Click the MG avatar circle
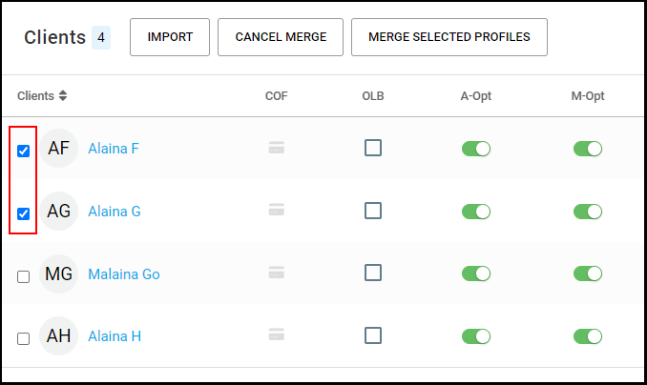Image resolution: width=647 pixels, height=385 pixels. tap(58, 274)
